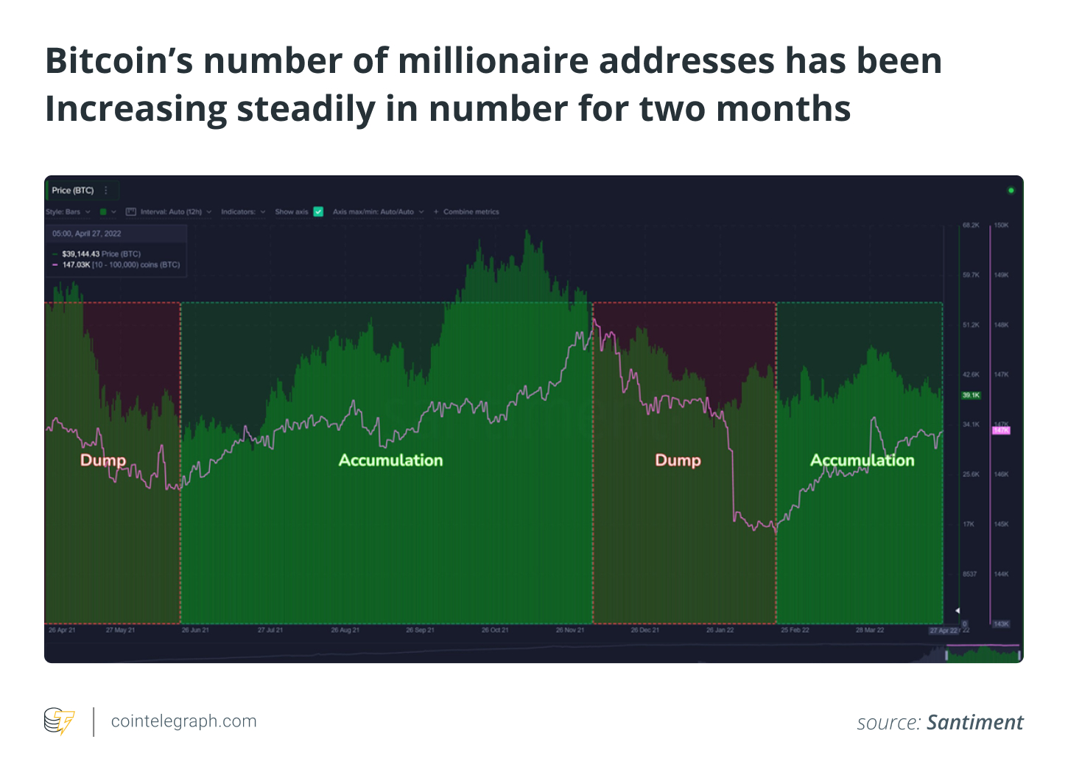Image resolution: width=1068 pixels, height=781 pixels.
Task: Click the green Price (BTC) legend marker
Action: tap(55, 253)
